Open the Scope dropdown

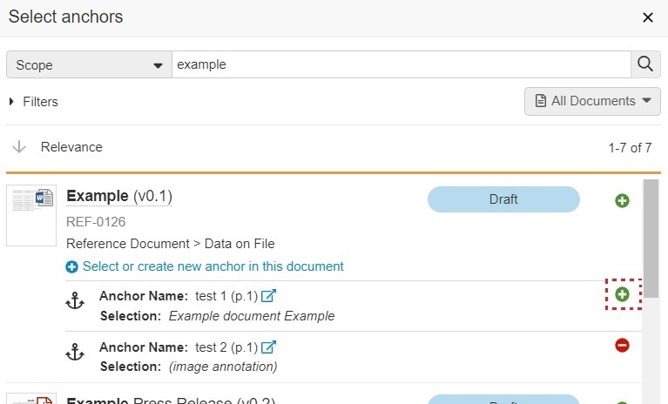click(89, 65)
